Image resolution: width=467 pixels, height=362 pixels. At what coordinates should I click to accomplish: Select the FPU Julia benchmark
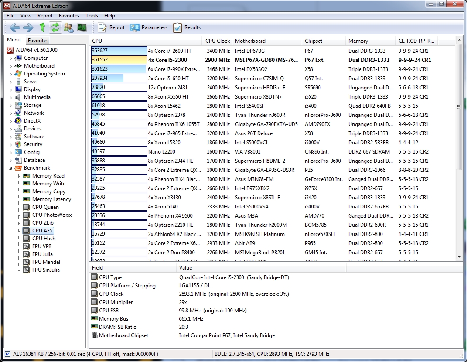tap(42, 254)
